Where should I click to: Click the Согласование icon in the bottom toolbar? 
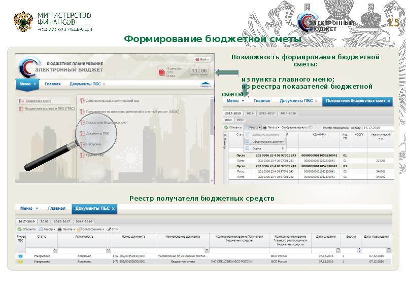pyautogui.click(x=79, y=229)
